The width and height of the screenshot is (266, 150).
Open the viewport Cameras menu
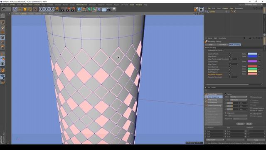23,14
